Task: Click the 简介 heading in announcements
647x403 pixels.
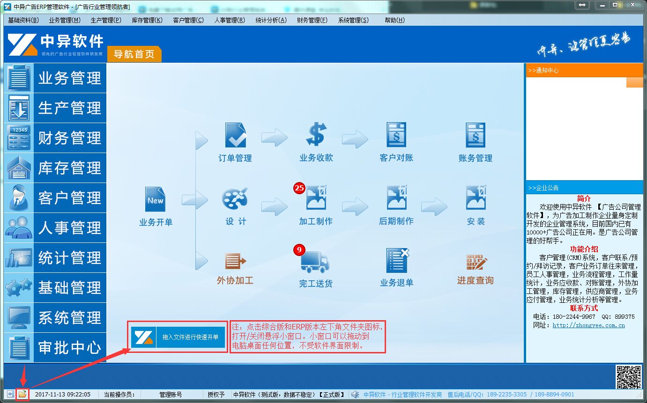Action: [584, 198]
